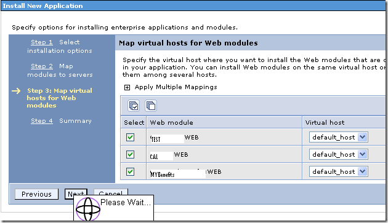Click the Install New Application title
The width and height of the screenshot is (388, 223).
tap(43, 6)
